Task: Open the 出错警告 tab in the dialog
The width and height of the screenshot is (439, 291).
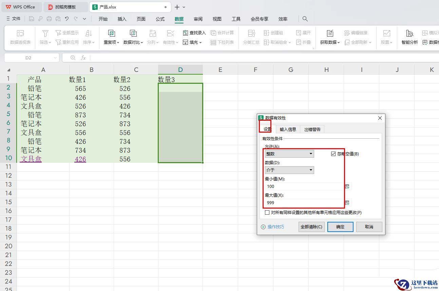Action: (x=312, y=129)
